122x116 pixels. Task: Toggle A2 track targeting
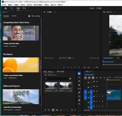91,102
